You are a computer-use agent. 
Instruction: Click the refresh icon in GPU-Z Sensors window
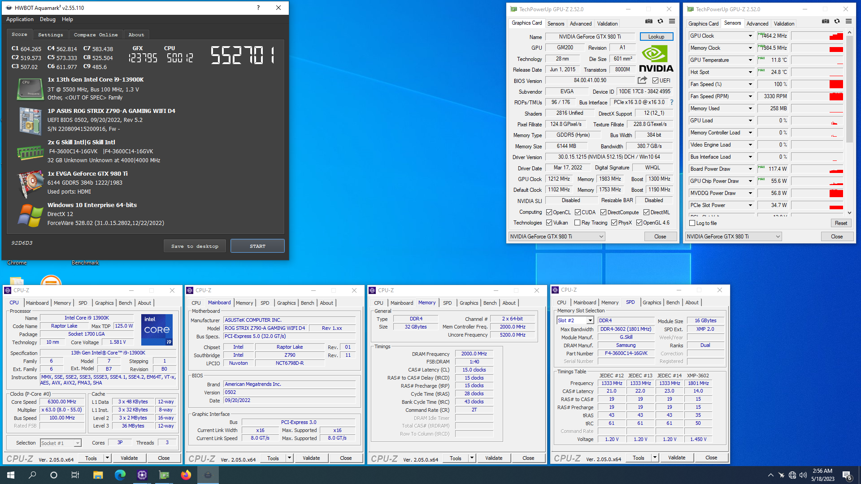click(837, 21)
